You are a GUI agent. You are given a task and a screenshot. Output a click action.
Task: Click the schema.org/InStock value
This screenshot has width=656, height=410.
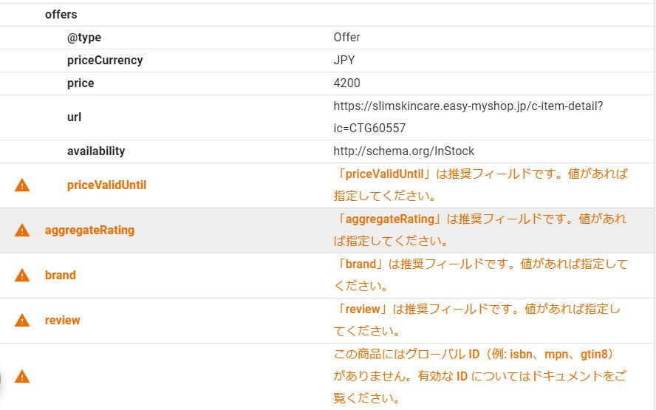click(403, 151)
